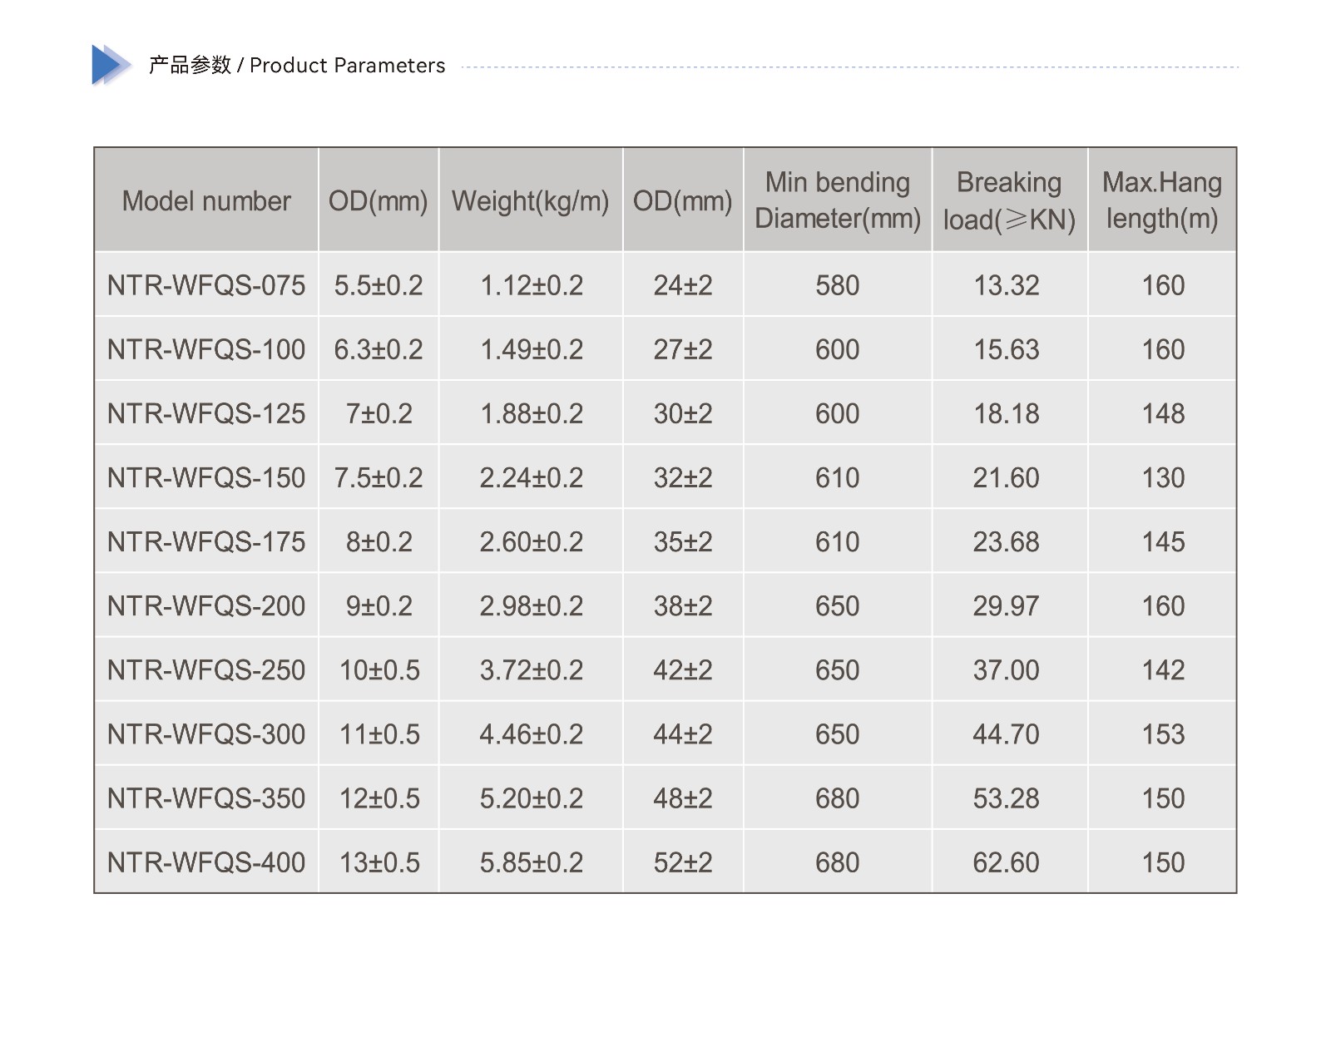Click the OD value 5.5±0.2
This screenshot has width=1331, height=1037.
click(379, 285)
